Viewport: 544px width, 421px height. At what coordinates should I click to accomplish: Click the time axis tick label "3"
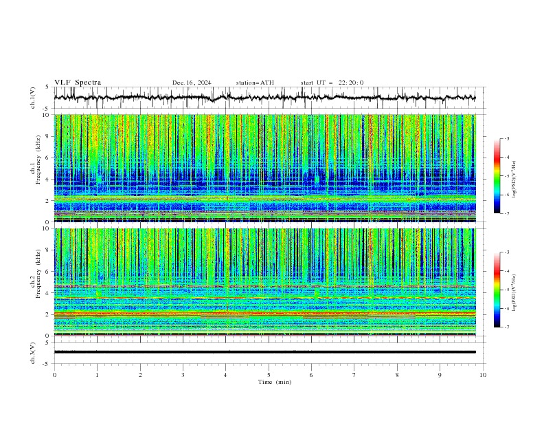point(183,375)
